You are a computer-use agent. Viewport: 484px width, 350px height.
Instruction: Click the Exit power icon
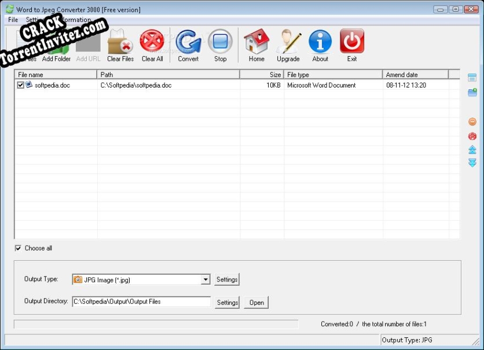(352, 43)
